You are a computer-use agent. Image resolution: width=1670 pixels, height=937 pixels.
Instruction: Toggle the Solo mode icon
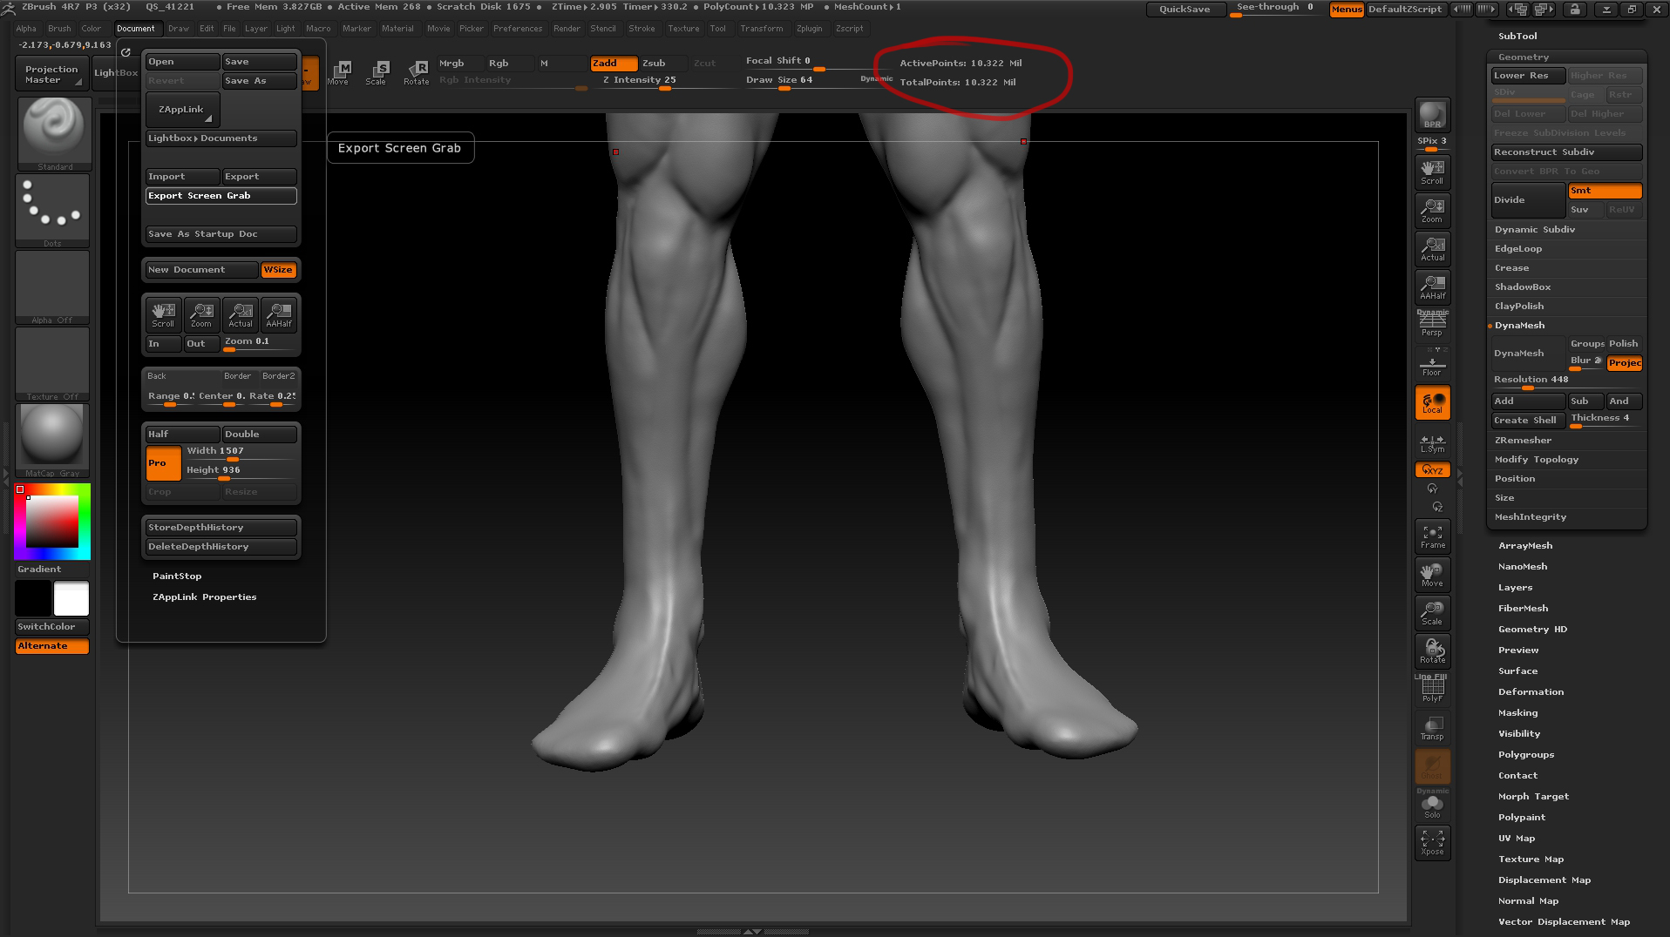(x=1432, y=806)
